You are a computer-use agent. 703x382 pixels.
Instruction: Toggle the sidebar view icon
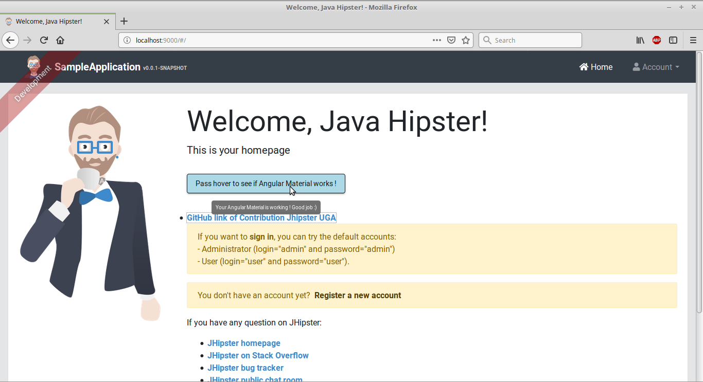[x=673, y=40]
